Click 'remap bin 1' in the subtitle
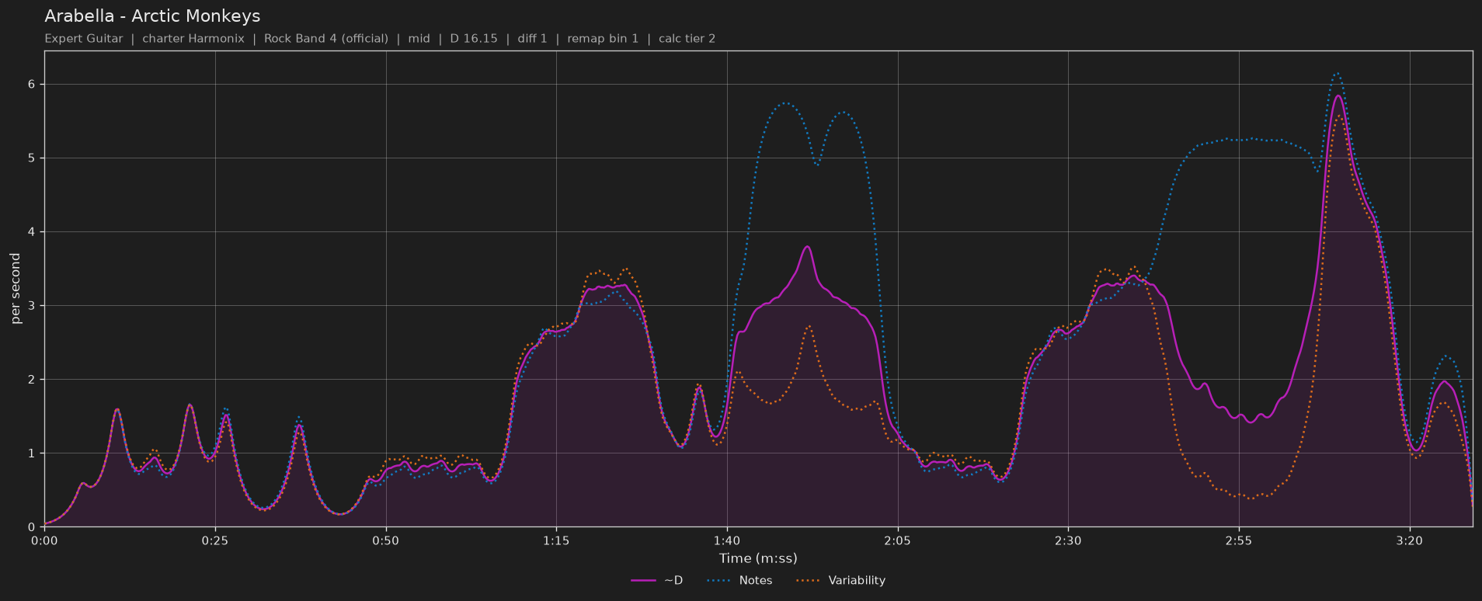The width and height of the screenshot is (1482, 601). click(x=603, y=39)
